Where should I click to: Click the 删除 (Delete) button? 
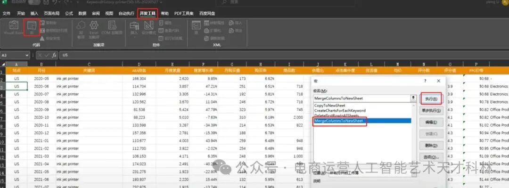pos(431,145)
